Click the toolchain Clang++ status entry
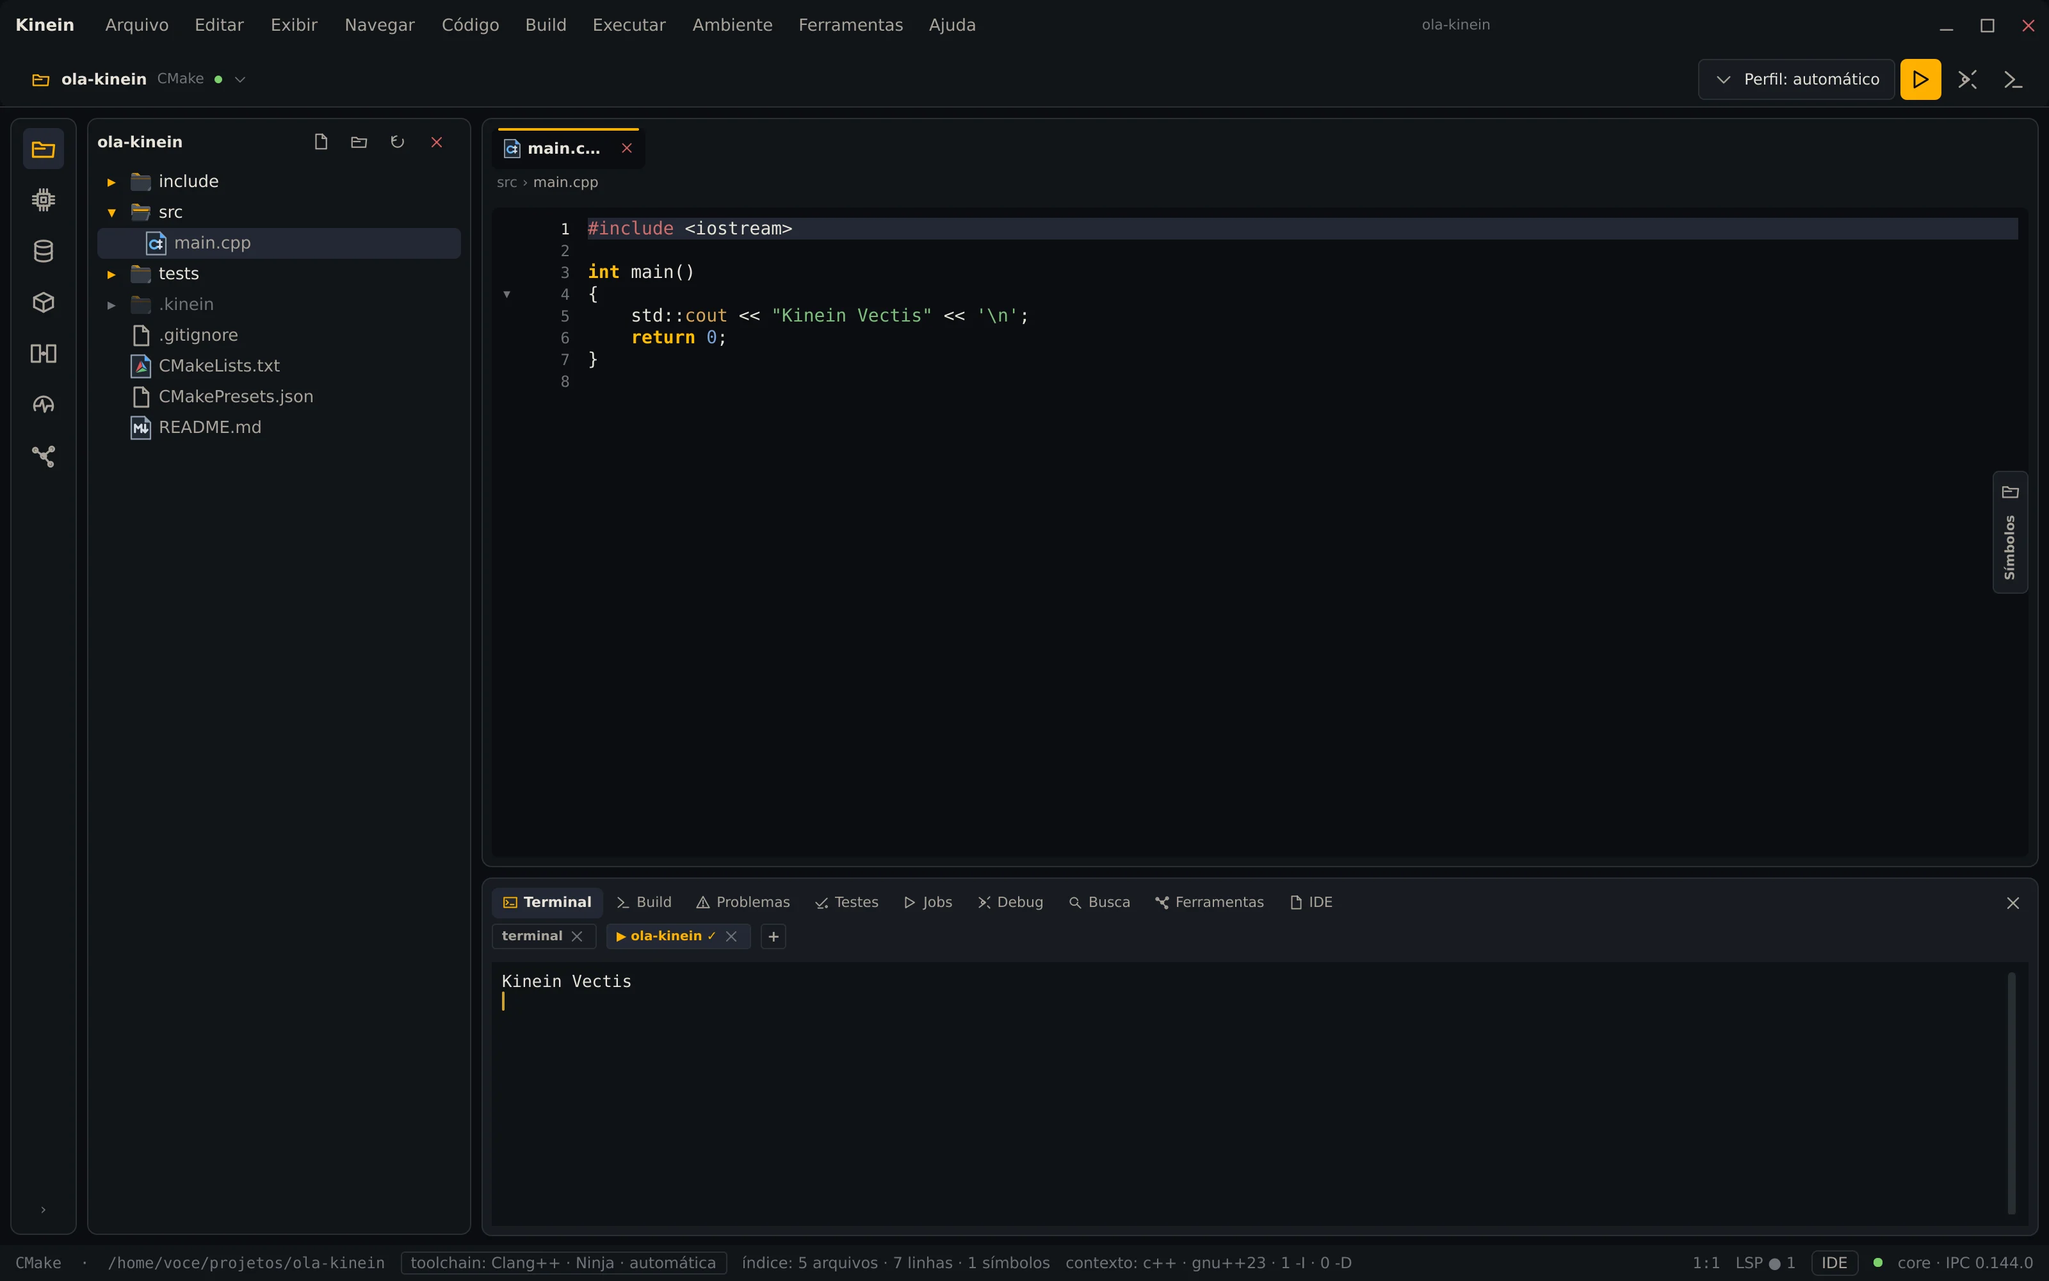Screen dimensions: 2049x1281 click(563, 1262)
